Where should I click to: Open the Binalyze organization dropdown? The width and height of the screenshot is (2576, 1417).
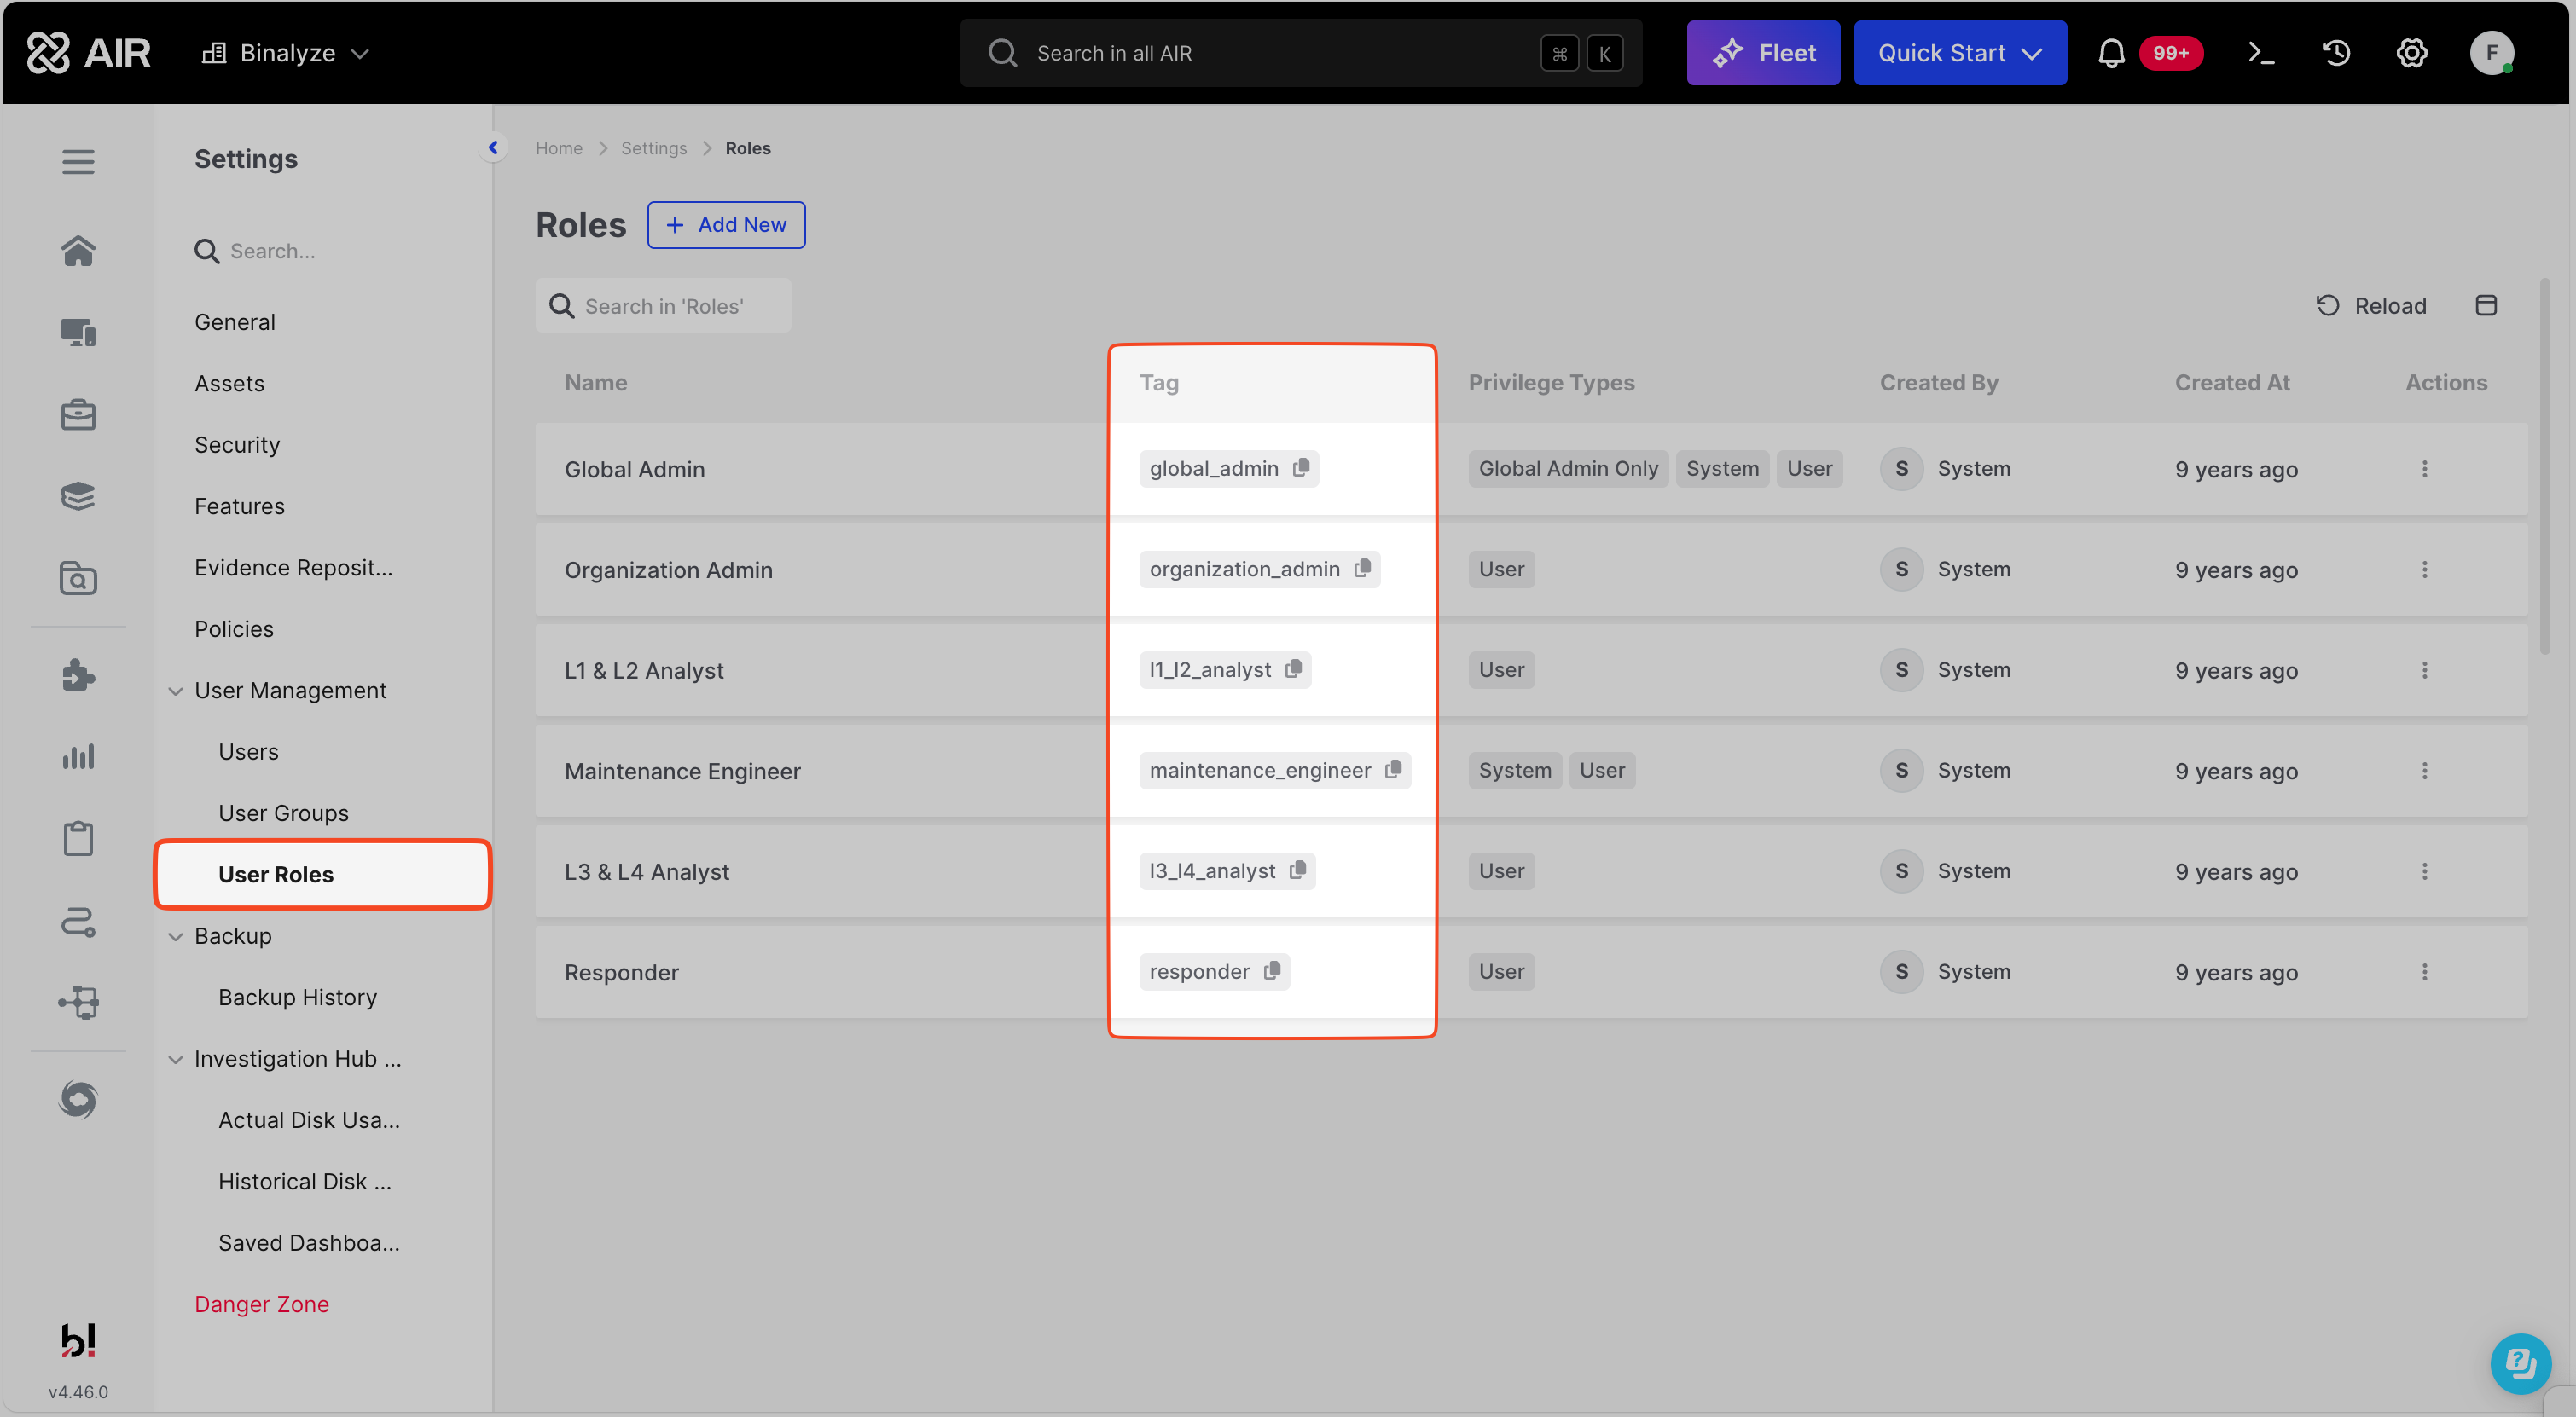286,53
